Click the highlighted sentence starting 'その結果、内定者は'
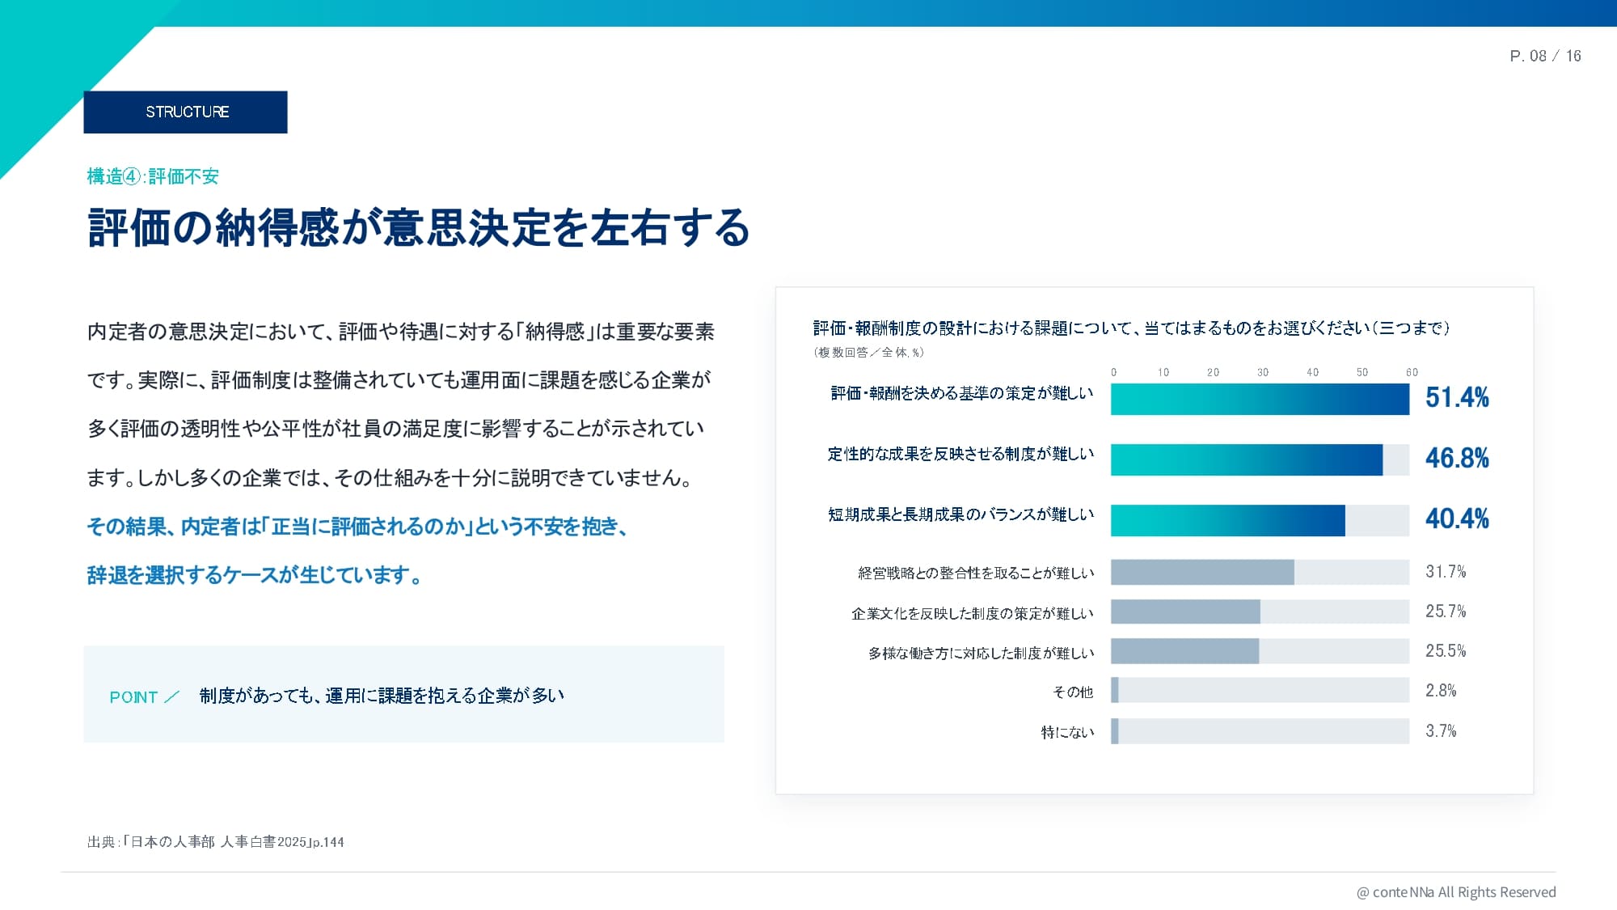Image resolution: width=1617 pixels, height=910 pixels. tap(357, 527)
